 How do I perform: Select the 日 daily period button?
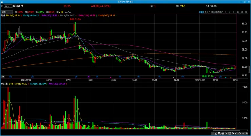click(201, 12)
